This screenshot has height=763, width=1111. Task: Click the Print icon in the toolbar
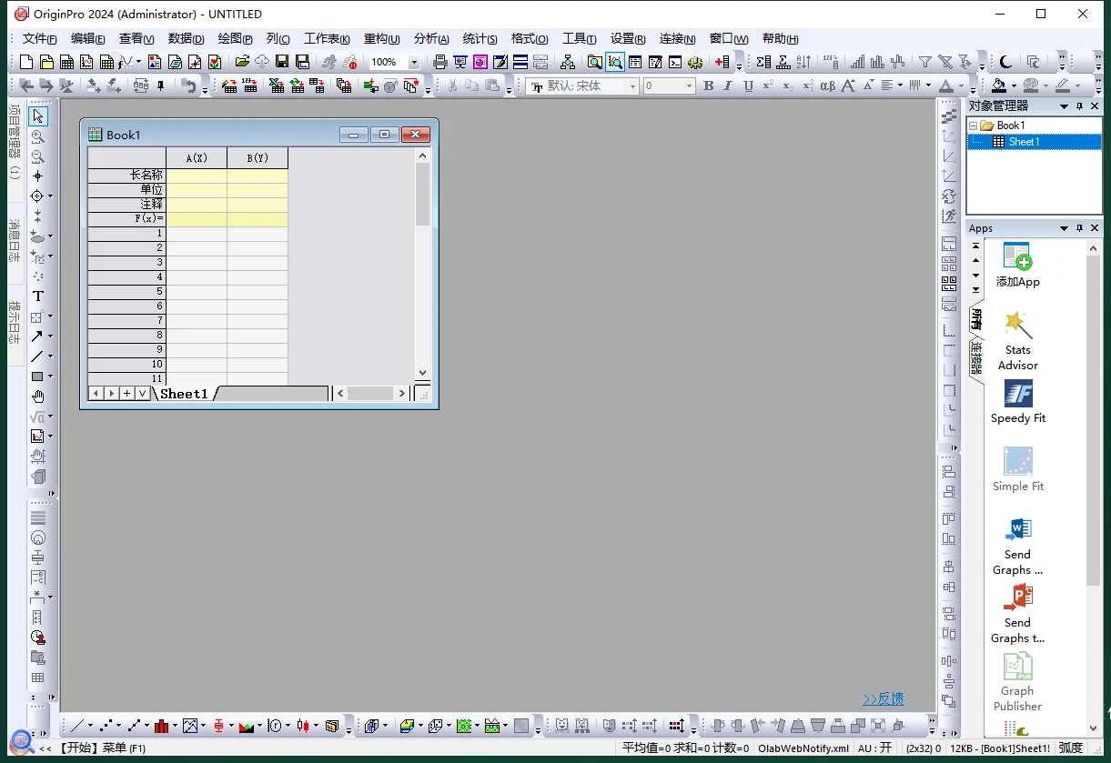[440, 62]
